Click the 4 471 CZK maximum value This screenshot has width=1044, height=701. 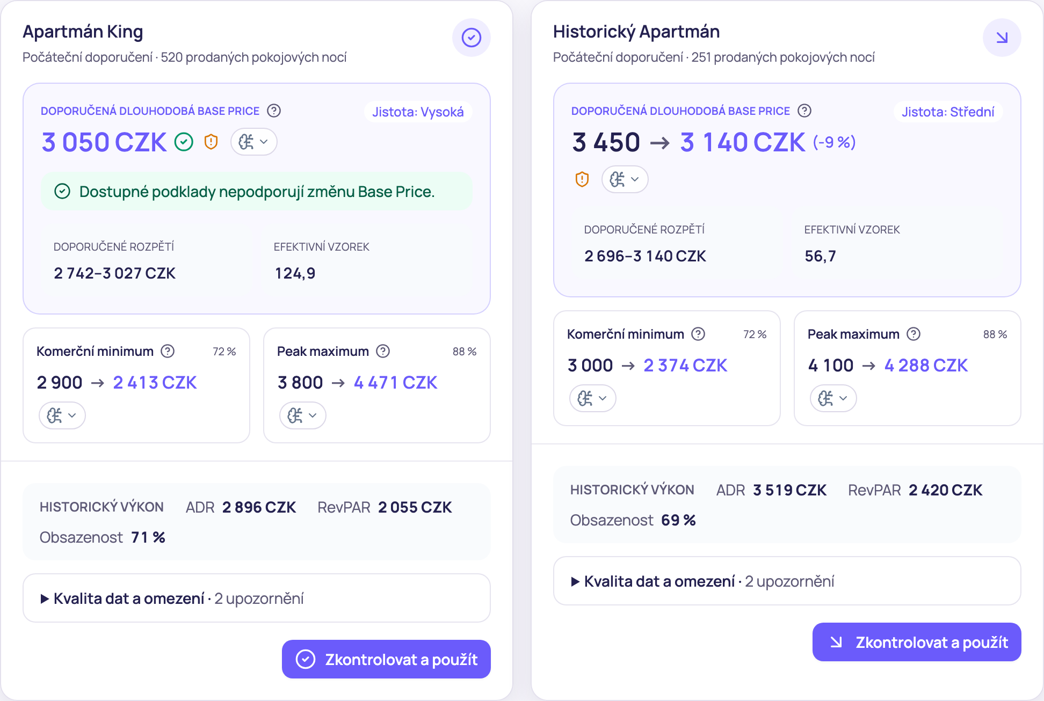395,382
